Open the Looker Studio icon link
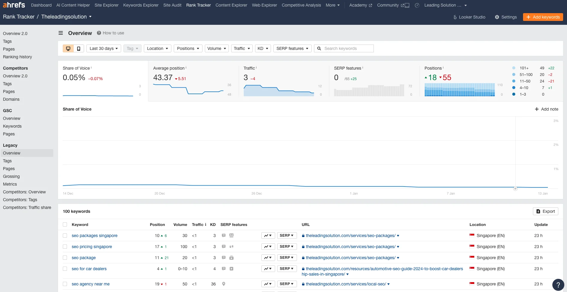 tap(455, 17)
